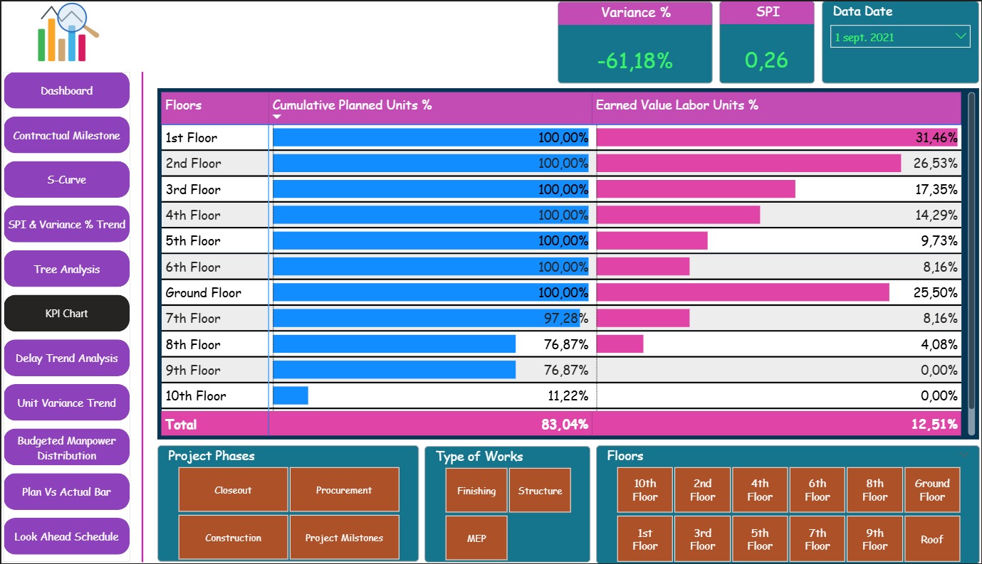Click the Type of Works slicer title

(479, 457)
